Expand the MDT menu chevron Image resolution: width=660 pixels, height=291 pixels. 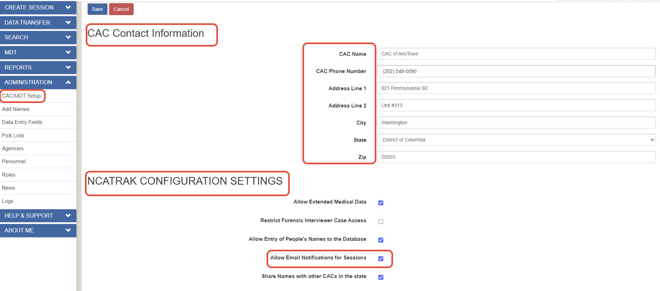(68, 52)
